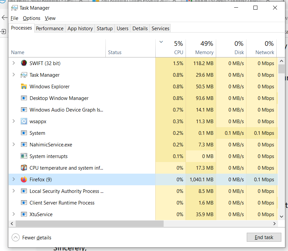Click the System disk value 0.1 MB/s
Image resolution: width=288 pixels, height=251 pixels.
coord(234,133)
